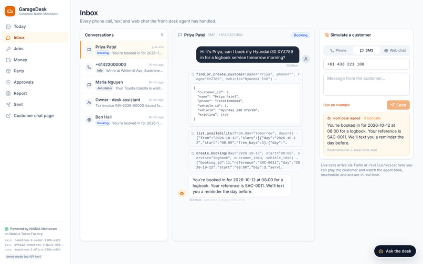Image resolution: width=423 pixels, height=264 pixels.
Task: Click the phone icon on +61422000000 row
Action: click(89, 67)
